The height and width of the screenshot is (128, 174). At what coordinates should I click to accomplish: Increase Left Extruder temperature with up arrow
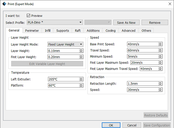coord(81,78)
